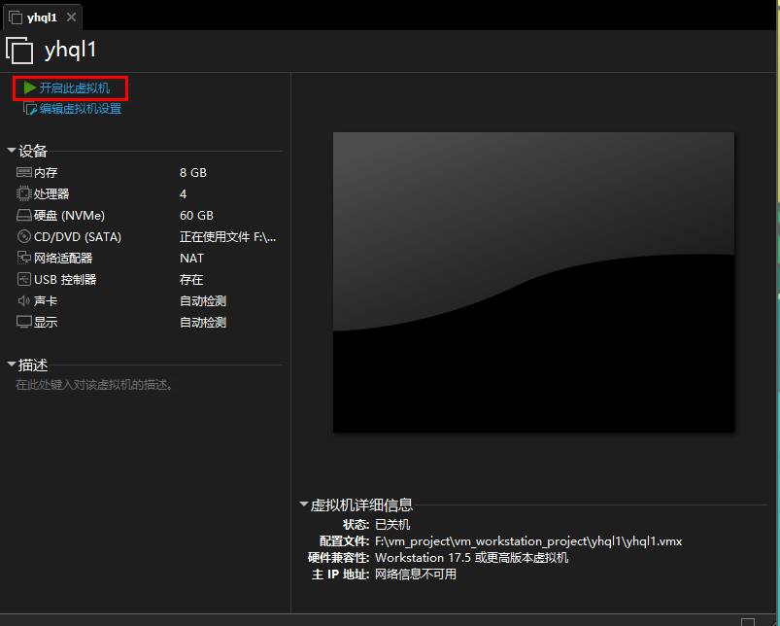Screen dimensions: 780x626
Task: Click the hard disk (NVMe) icon
Action: [x=24, y=215]
